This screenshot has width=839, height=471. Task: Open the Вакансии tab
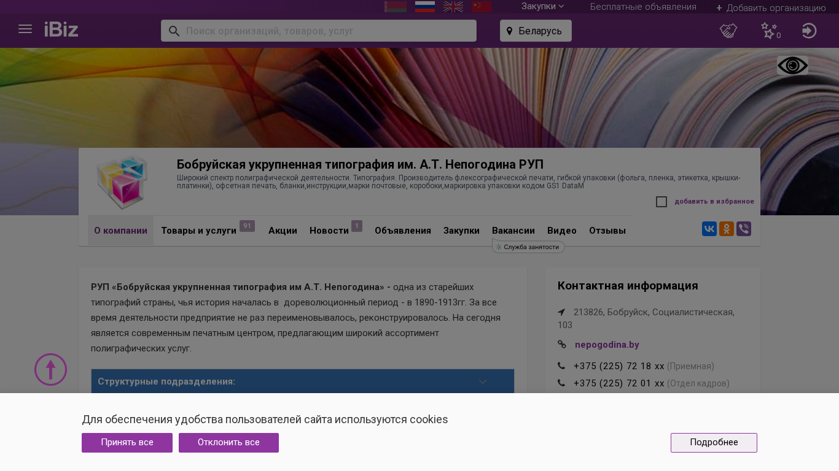[513, 231]
